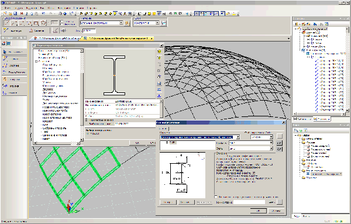
Task: Click the blue chart icon in section dialog's icon column
Action: point(159,83)
